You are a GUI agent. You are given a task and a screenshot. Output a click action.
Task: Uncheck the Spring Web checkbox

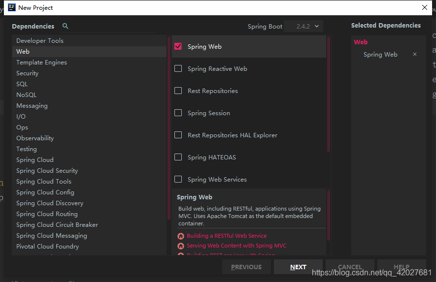tap(178, 46)
